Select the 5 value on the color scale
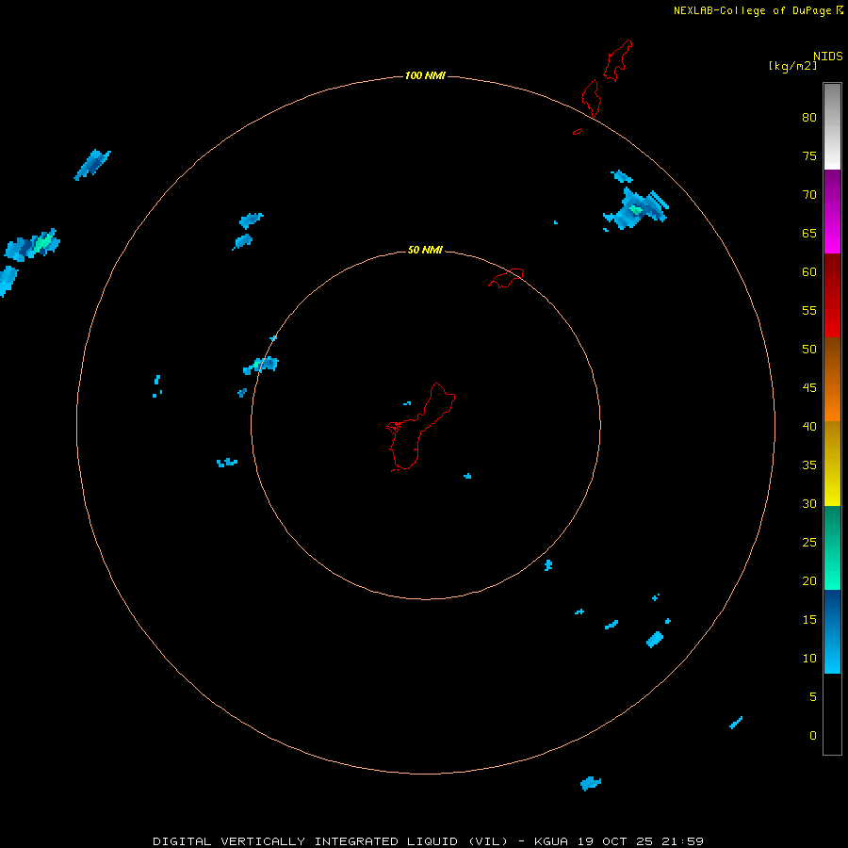 tap(813, 696)
